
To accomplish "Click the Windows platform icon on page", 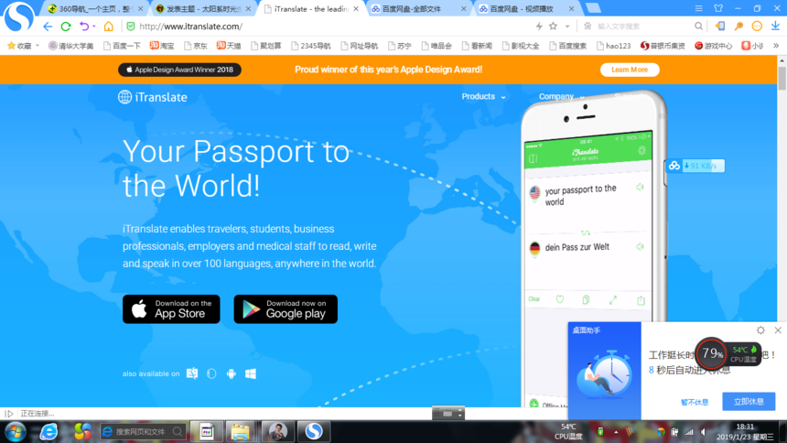I will pyautogui.click(x=251, y=373).
